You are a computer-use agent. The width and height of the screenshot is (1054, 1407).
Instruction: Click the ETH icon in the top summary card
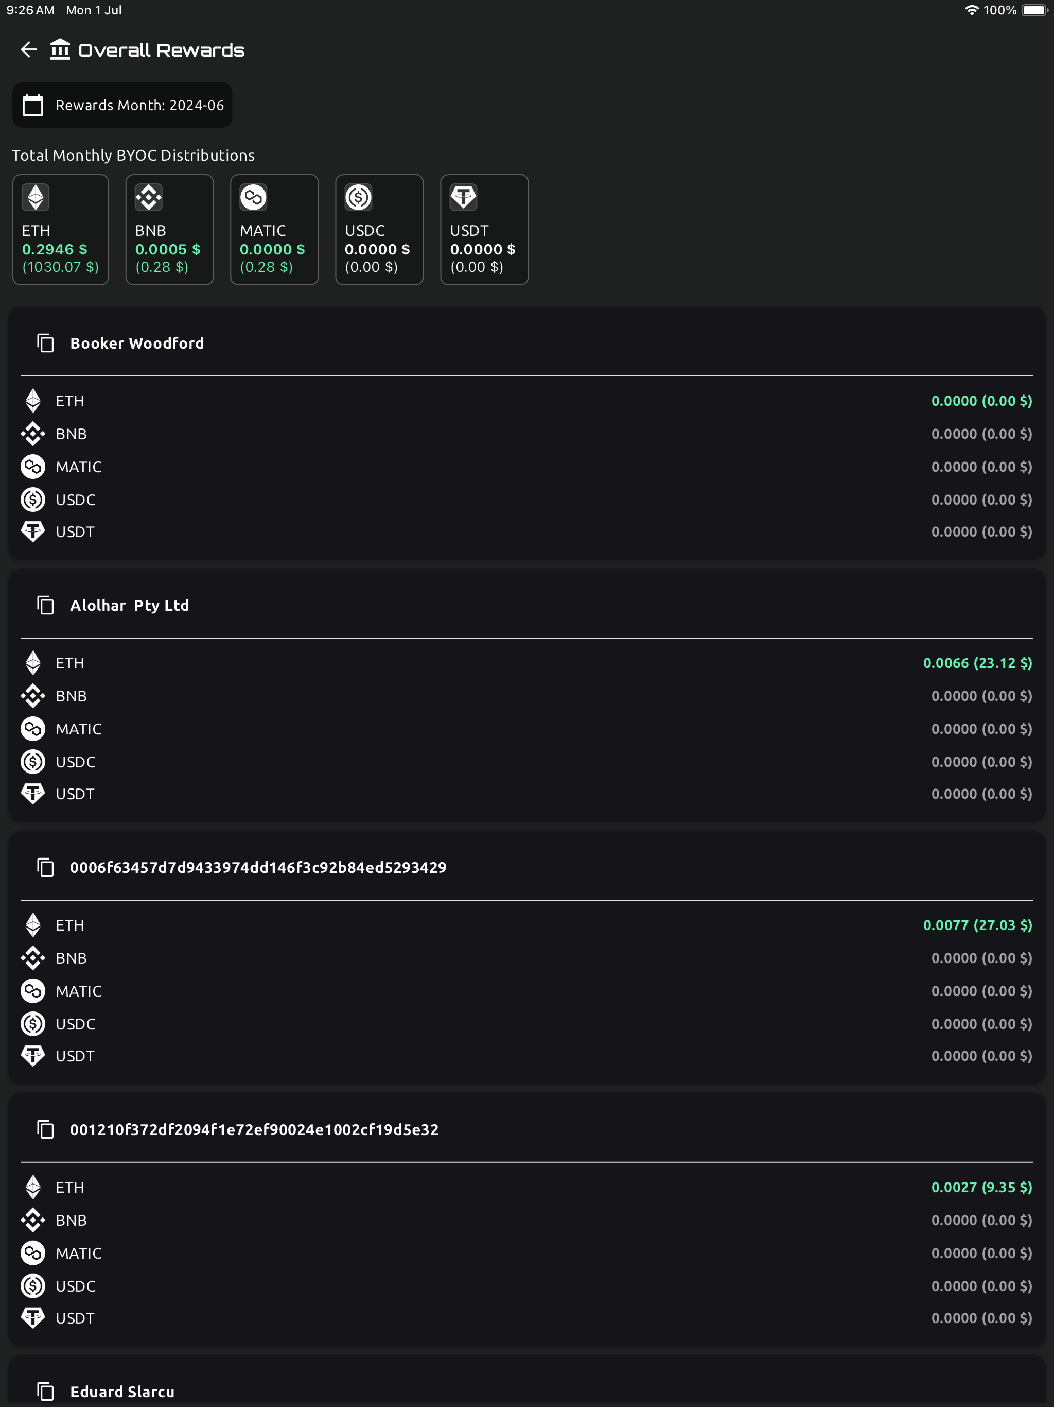(36, 197)
